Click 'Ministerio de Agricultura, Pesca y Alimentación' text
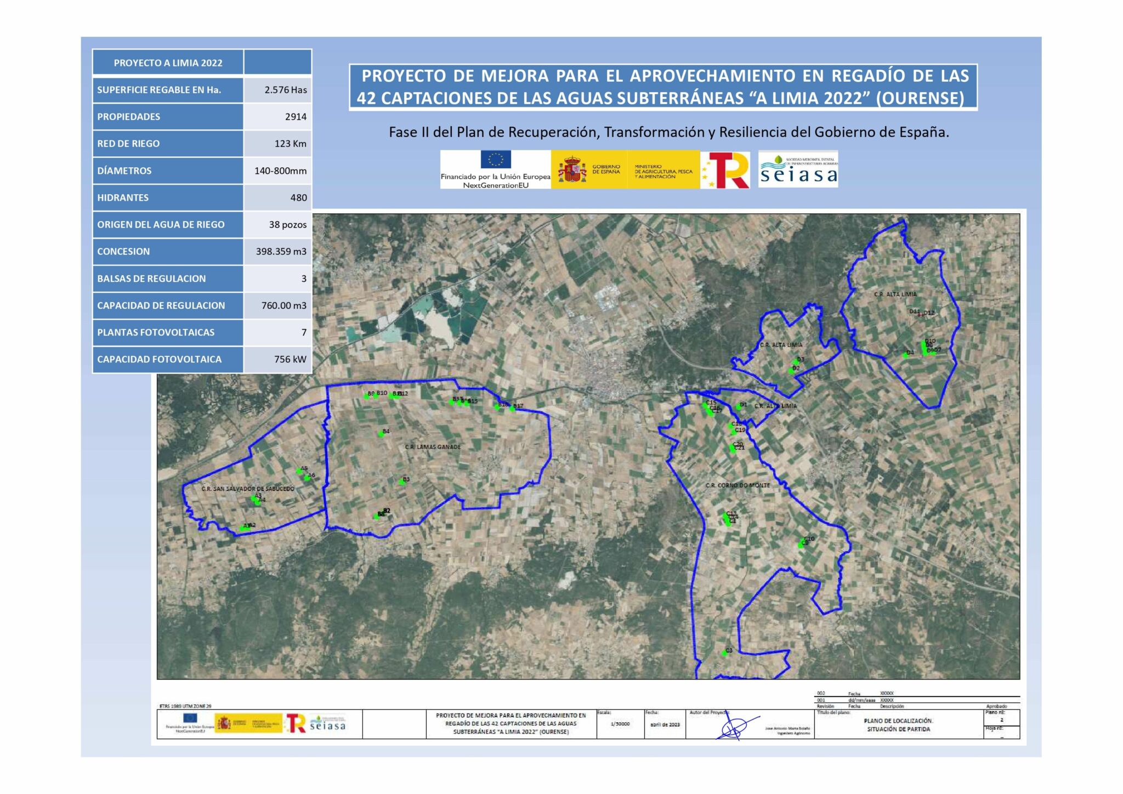 pos(663,172)
